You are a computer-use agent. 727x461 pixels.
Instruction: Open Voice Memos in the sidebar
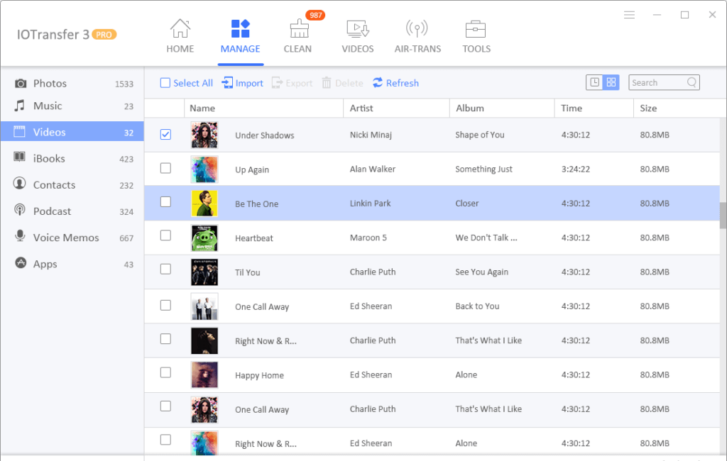click(x=65, y=238)
